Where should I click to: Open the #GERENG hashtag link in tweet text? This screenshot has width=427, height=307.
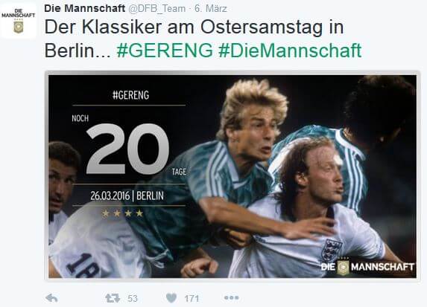[165, 50]
